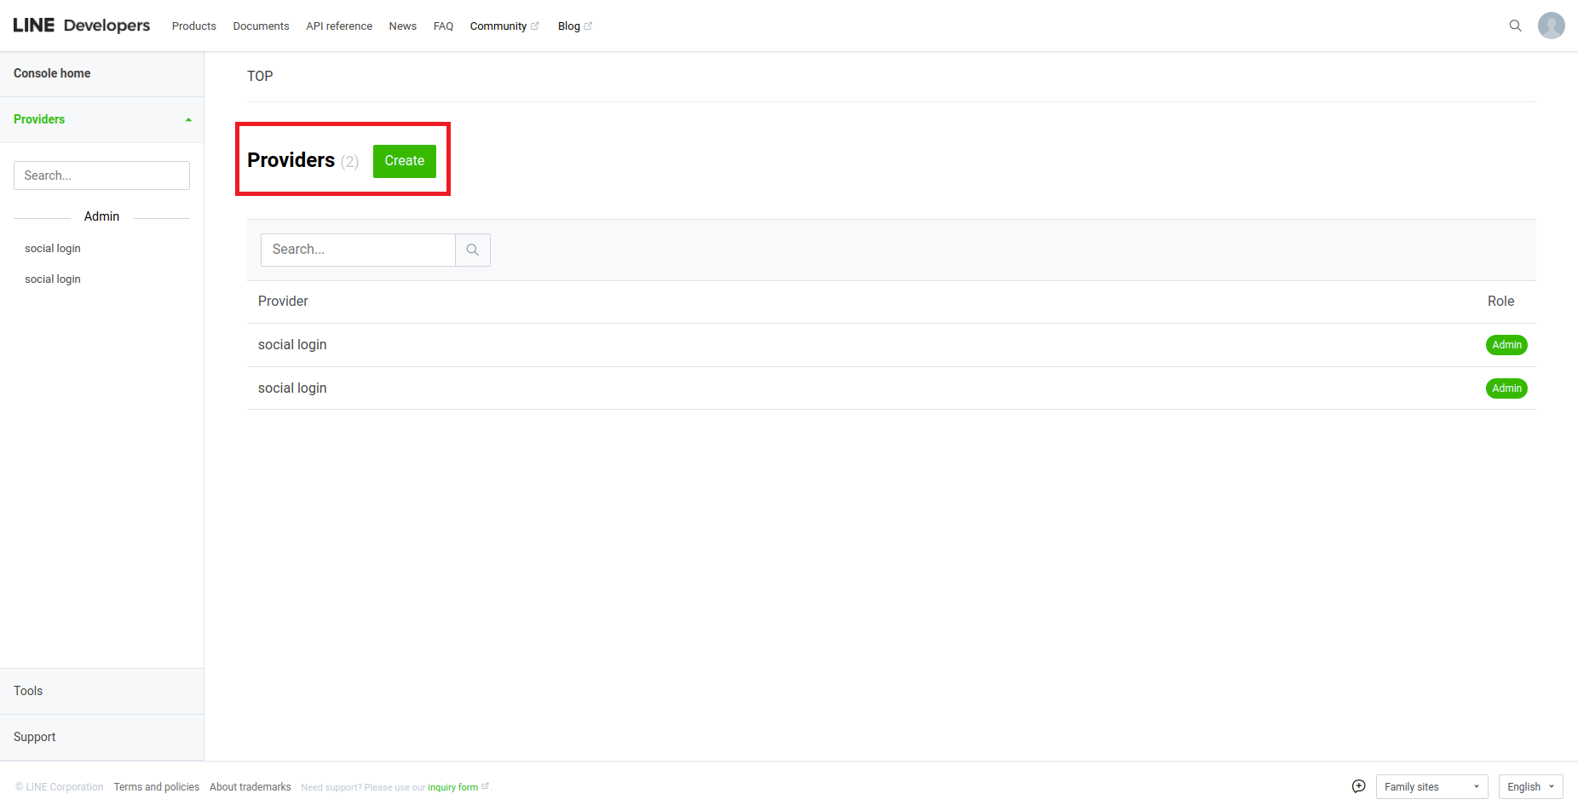Open Terms and policies link
The image size is (1578, 811).
pos(157,787)
